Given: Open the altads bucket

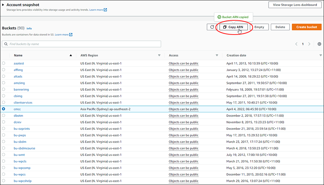Looking at the screenshot, I should click(x=18, y=77).
